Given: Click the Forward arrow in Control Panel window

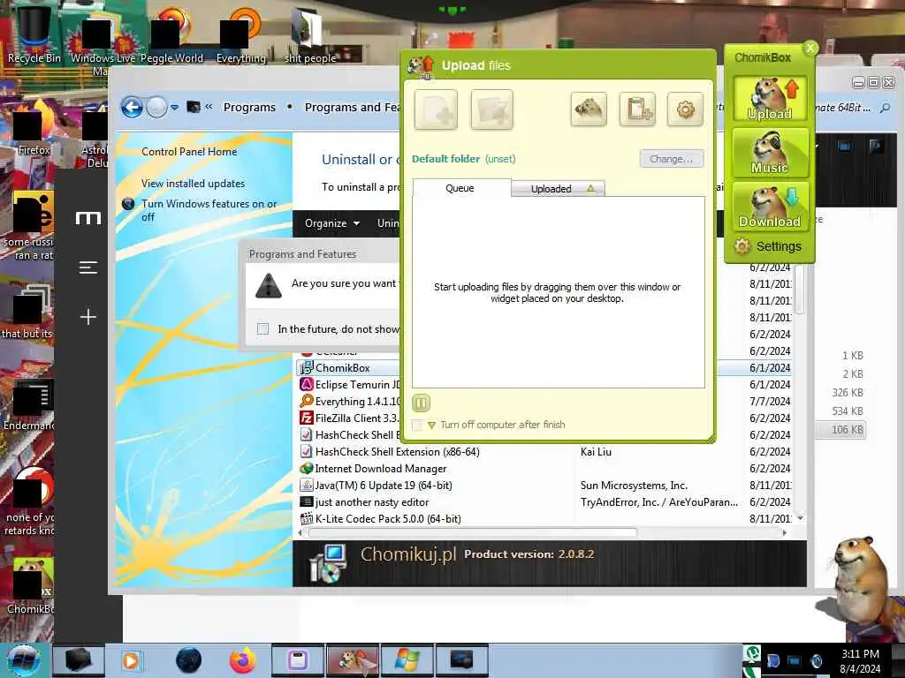Looking at the screenshot, I should coord(156,107).
